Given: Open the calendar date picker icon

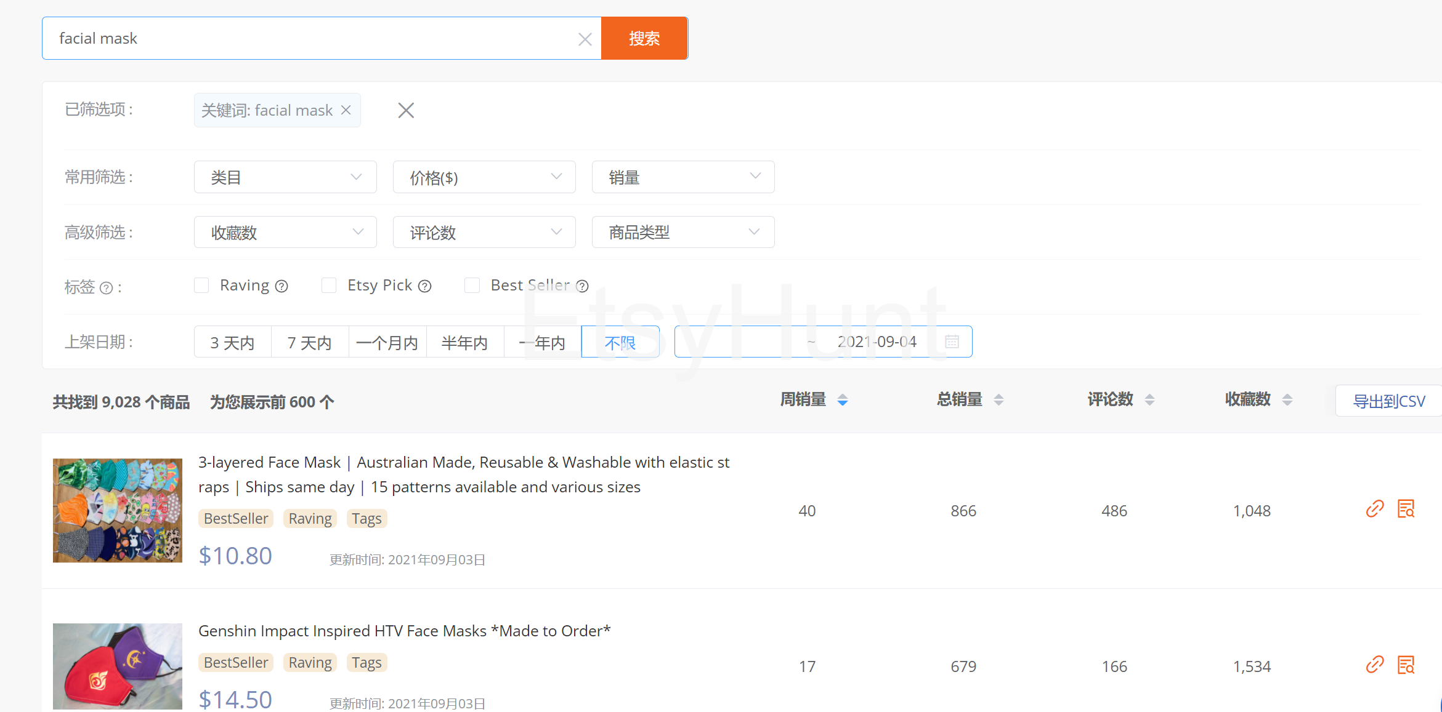Looking at the screenshot, I should 952,342.
